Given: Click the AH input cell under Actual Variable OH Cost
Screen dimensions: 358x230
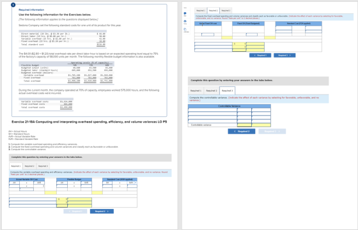Looking at the screenshot, I should (14, 186).
